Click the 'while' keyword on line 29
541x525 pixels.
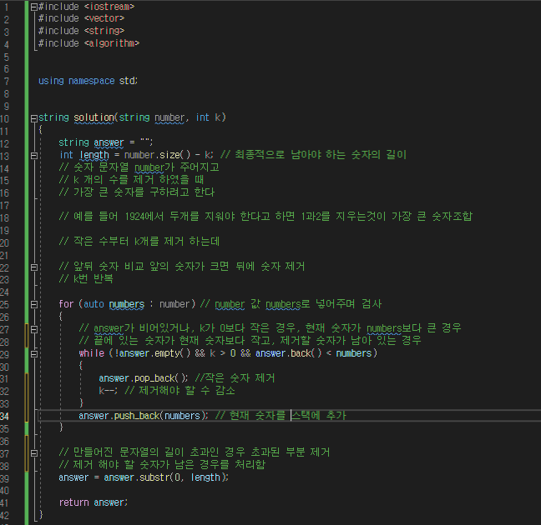click(x=92, y=353)
